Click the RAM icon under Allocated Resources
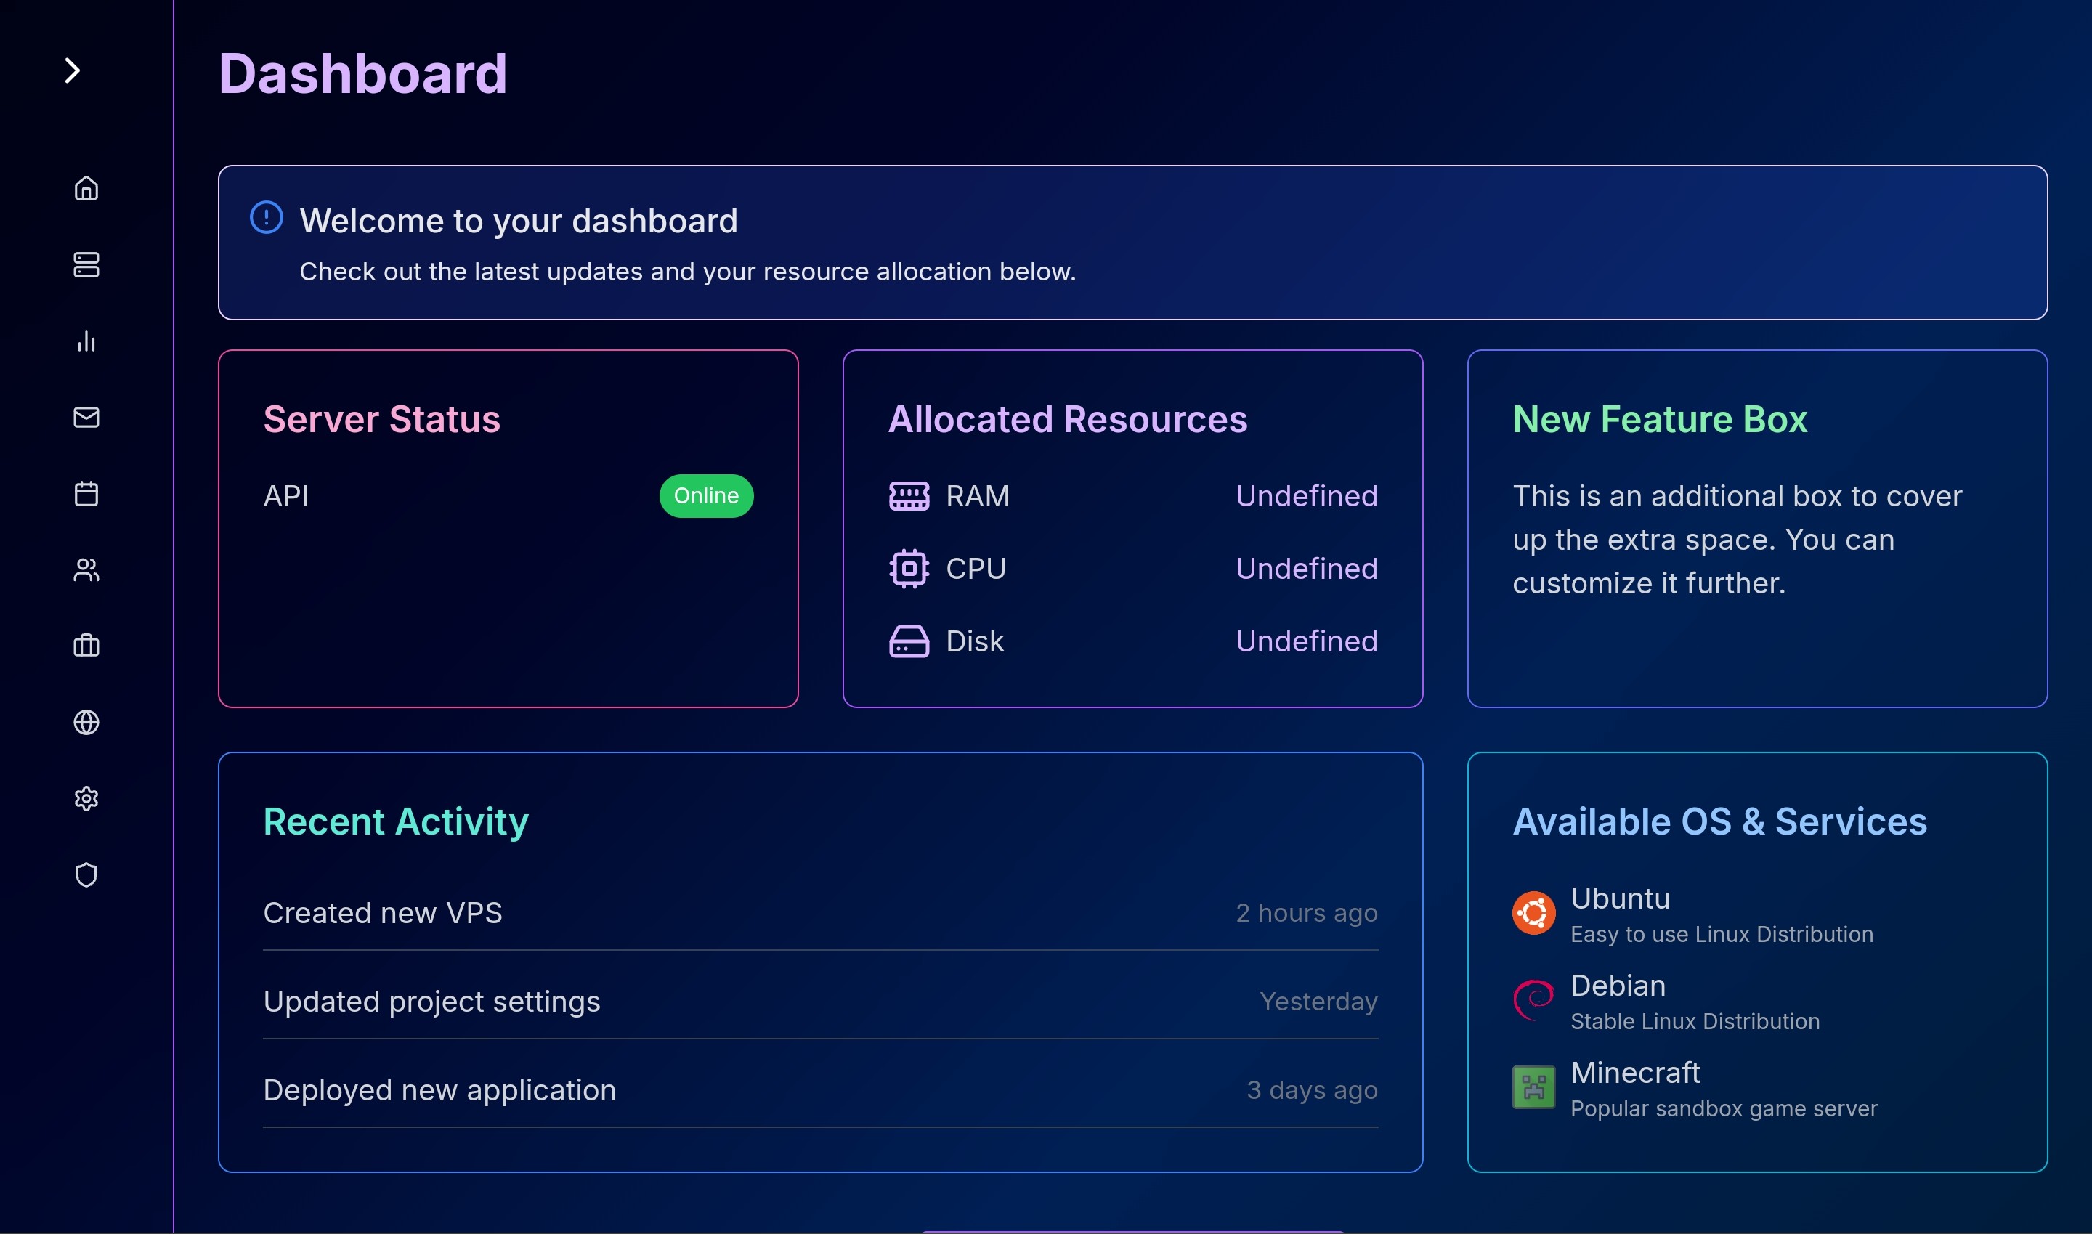 [909, 495]
